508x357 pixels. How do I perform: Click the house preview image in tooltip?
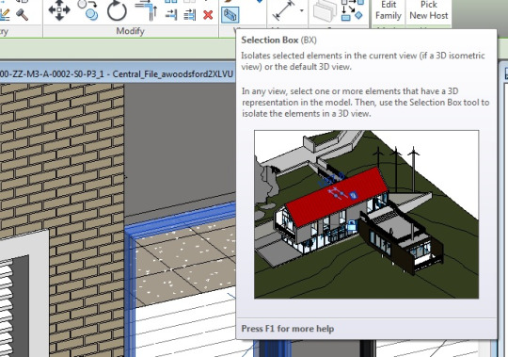[367, 215]
